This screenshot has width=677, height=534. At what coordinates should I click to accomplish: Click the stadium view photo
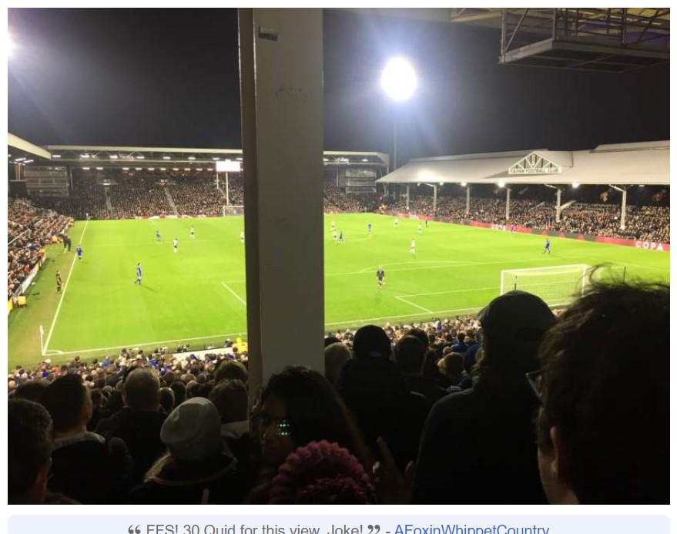pyautogui.click(x=339, y=256)
